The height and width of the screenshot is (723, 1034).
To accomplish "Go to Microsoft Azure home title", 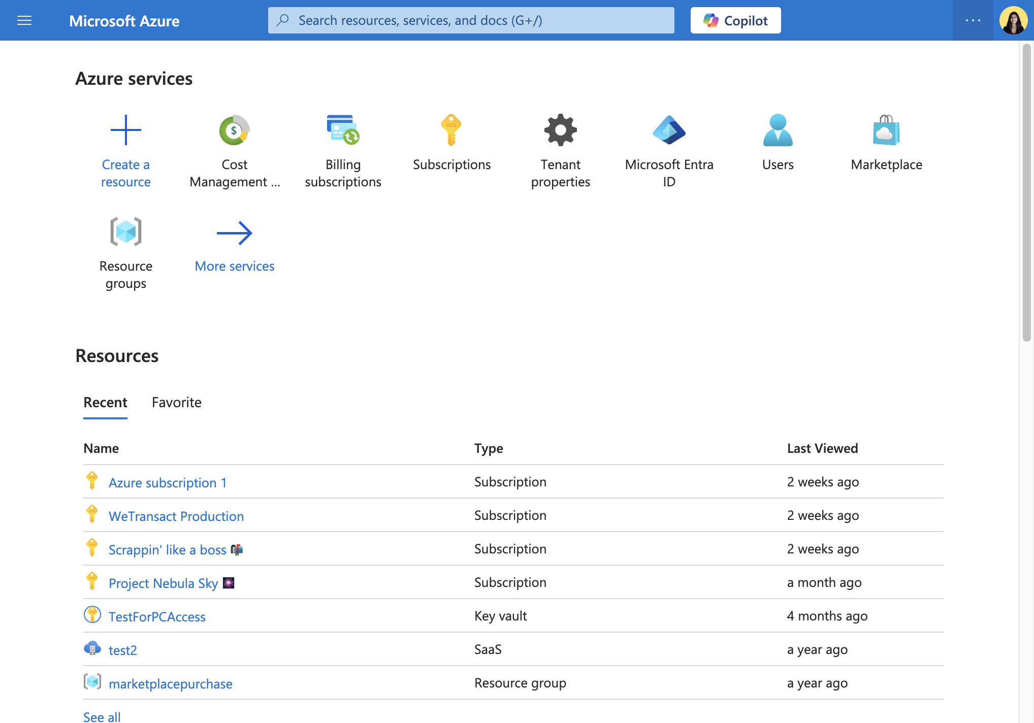I will (124, 21).
